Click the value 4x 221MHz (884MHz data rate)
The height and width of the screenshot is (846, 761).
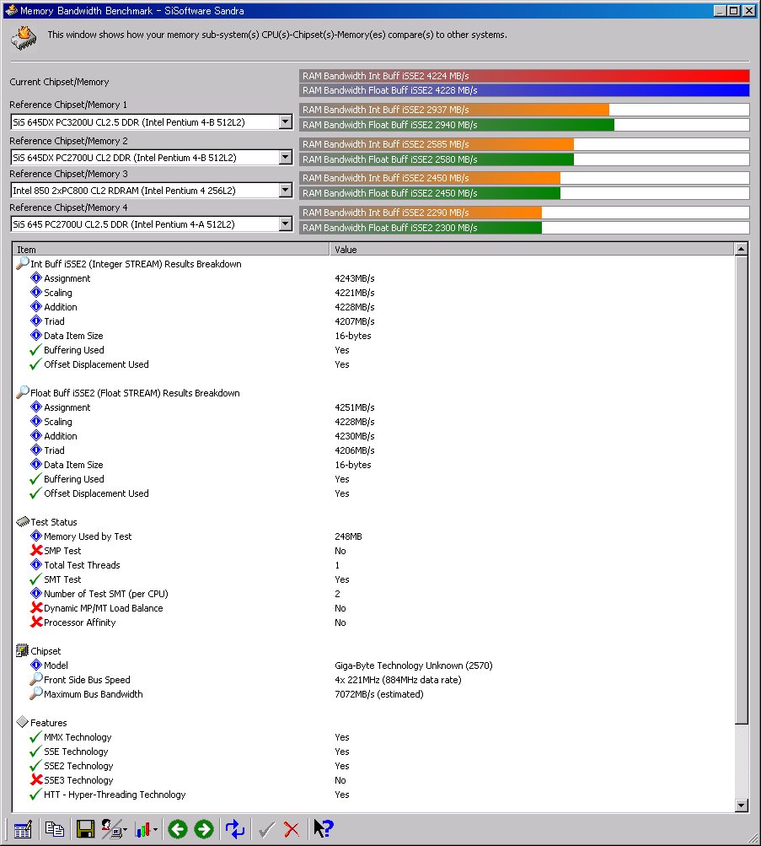398,680
